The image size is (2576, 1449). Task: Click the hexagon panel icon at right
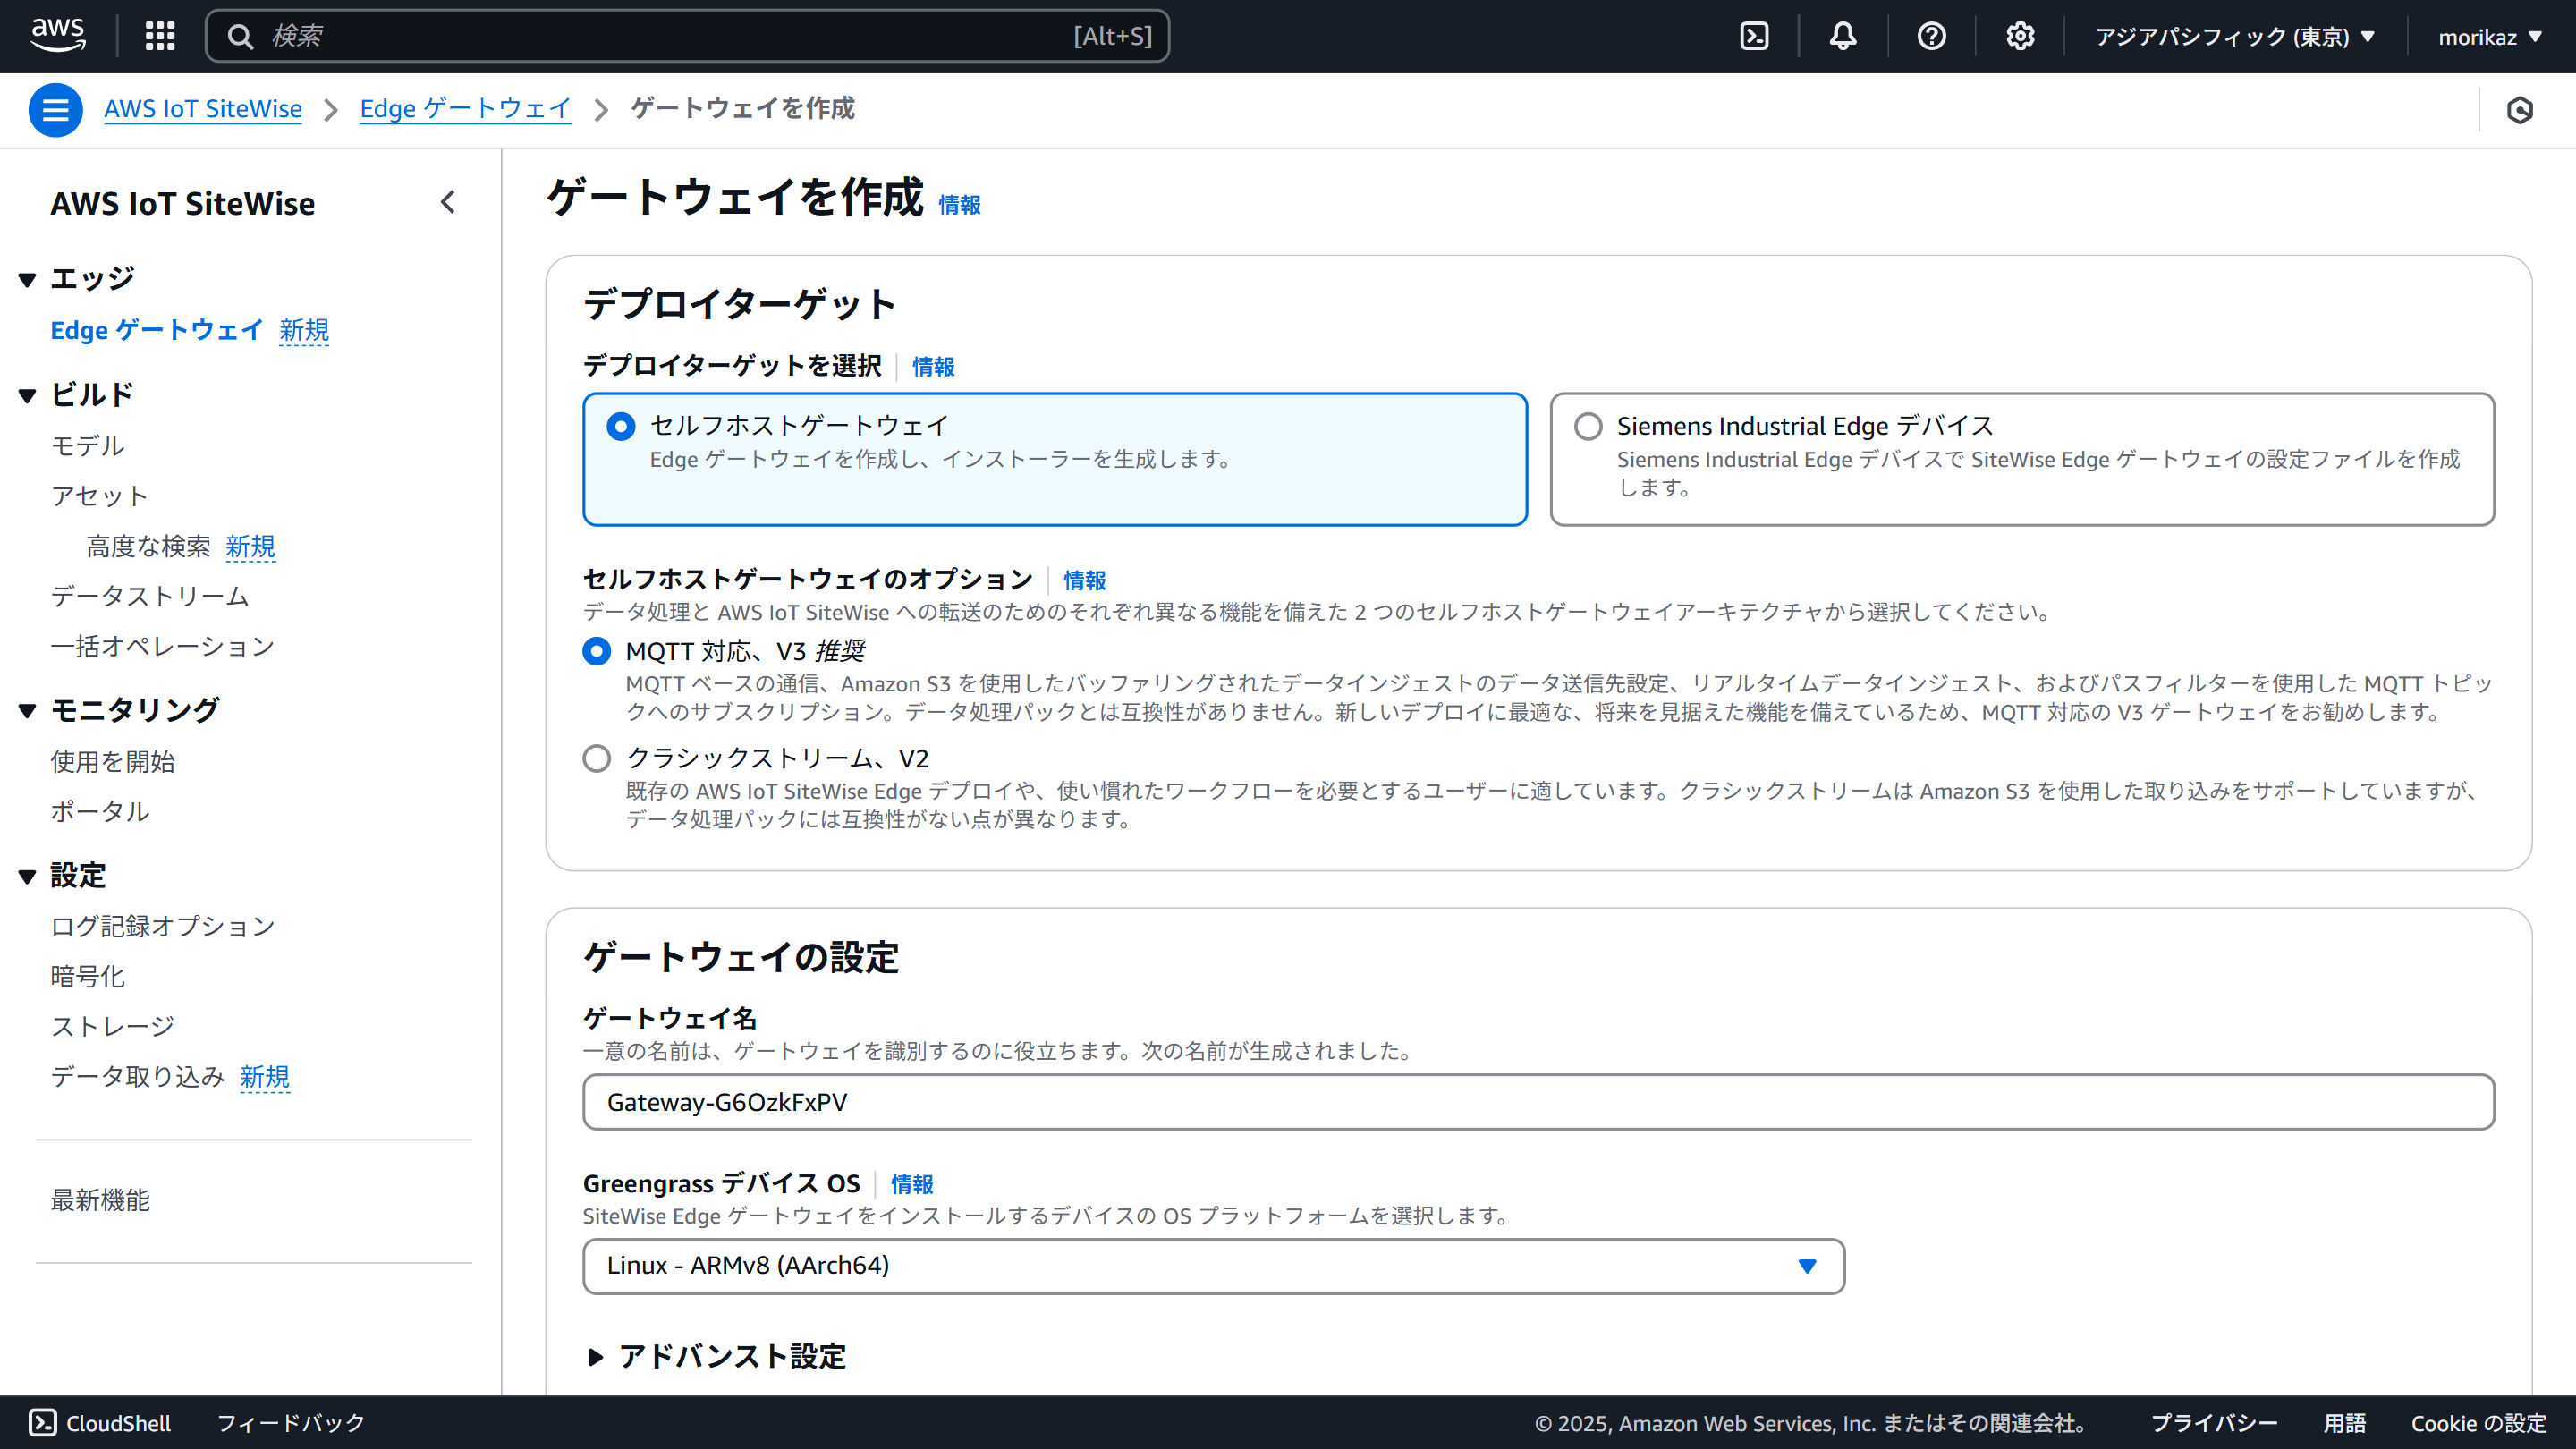(x=2520, y=110)
